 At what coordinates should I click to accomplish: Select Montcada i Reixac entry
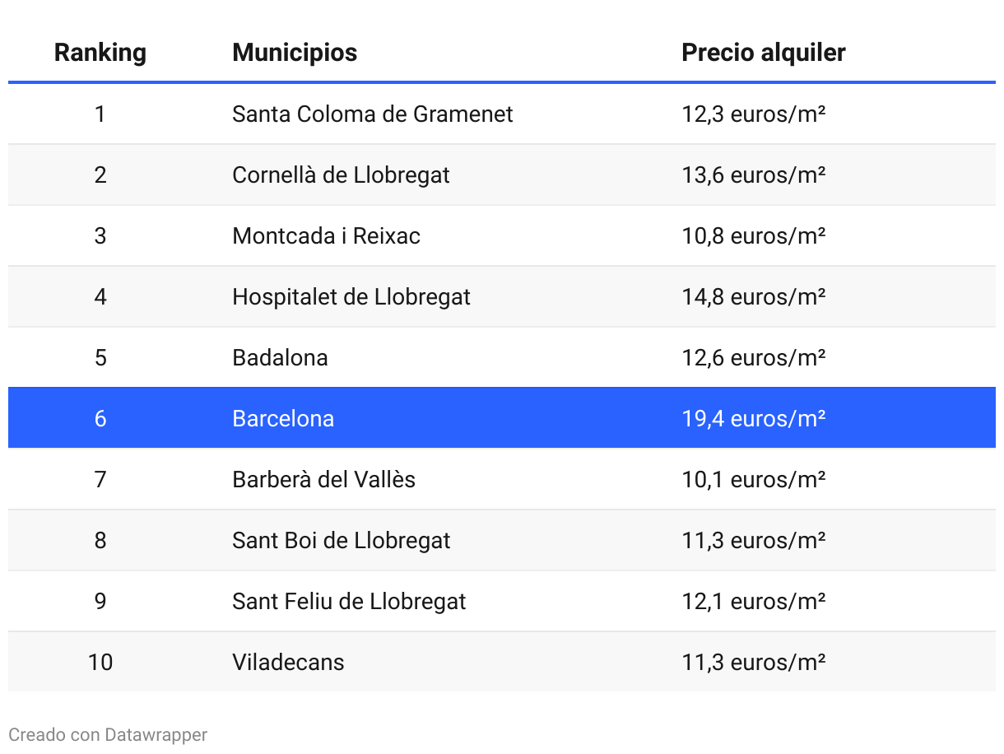[326, 235]
